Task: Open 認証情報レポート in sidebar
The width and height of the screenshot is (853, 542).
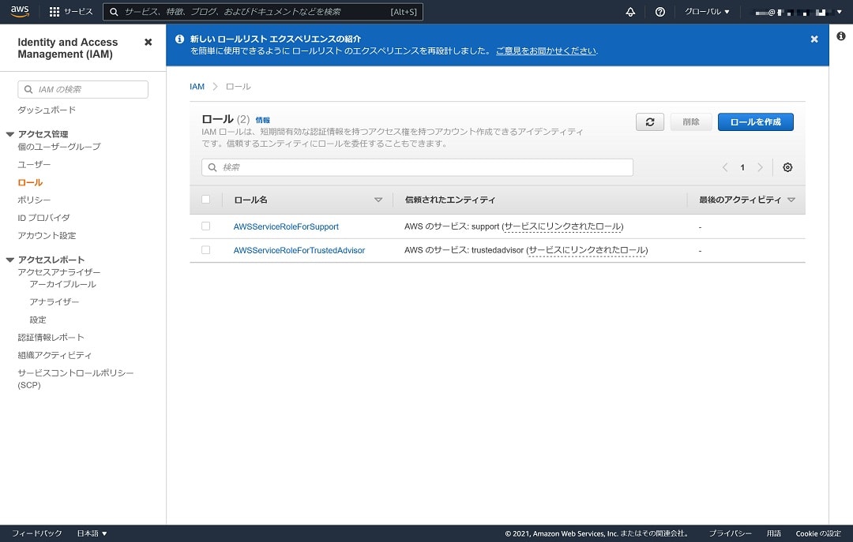Action: pyautogui.click(x=51, y=337)
